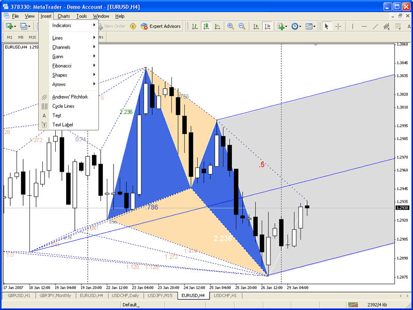Pick the Trendline drawing tool
This screenshot has width=413, height=310.
376,26
